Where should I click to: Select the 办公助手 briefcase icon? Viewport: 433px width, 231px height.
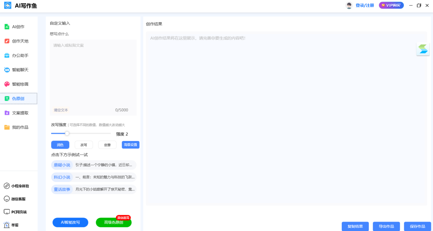(6, 56)
